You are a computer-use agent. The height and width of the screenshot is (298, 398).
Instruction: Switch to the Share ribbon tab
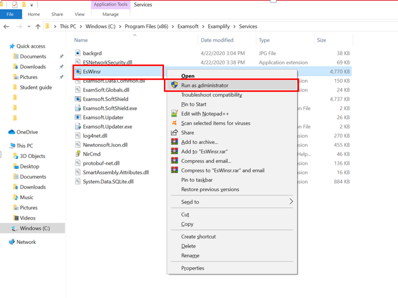coord(57,14)
